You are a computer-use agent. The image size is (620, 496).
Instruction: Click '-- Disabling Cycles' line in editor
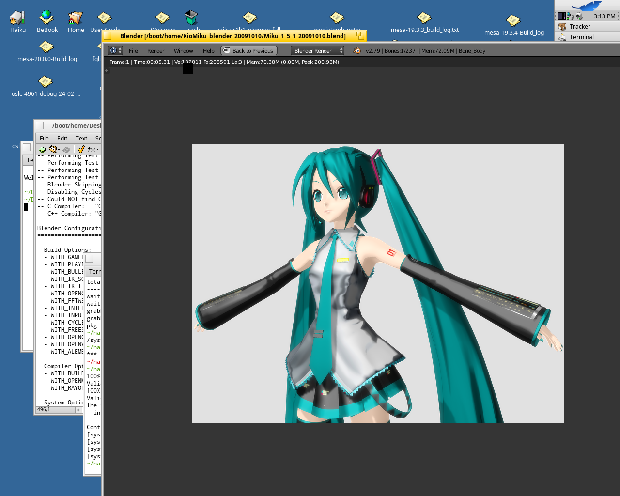tap(69, 192)
